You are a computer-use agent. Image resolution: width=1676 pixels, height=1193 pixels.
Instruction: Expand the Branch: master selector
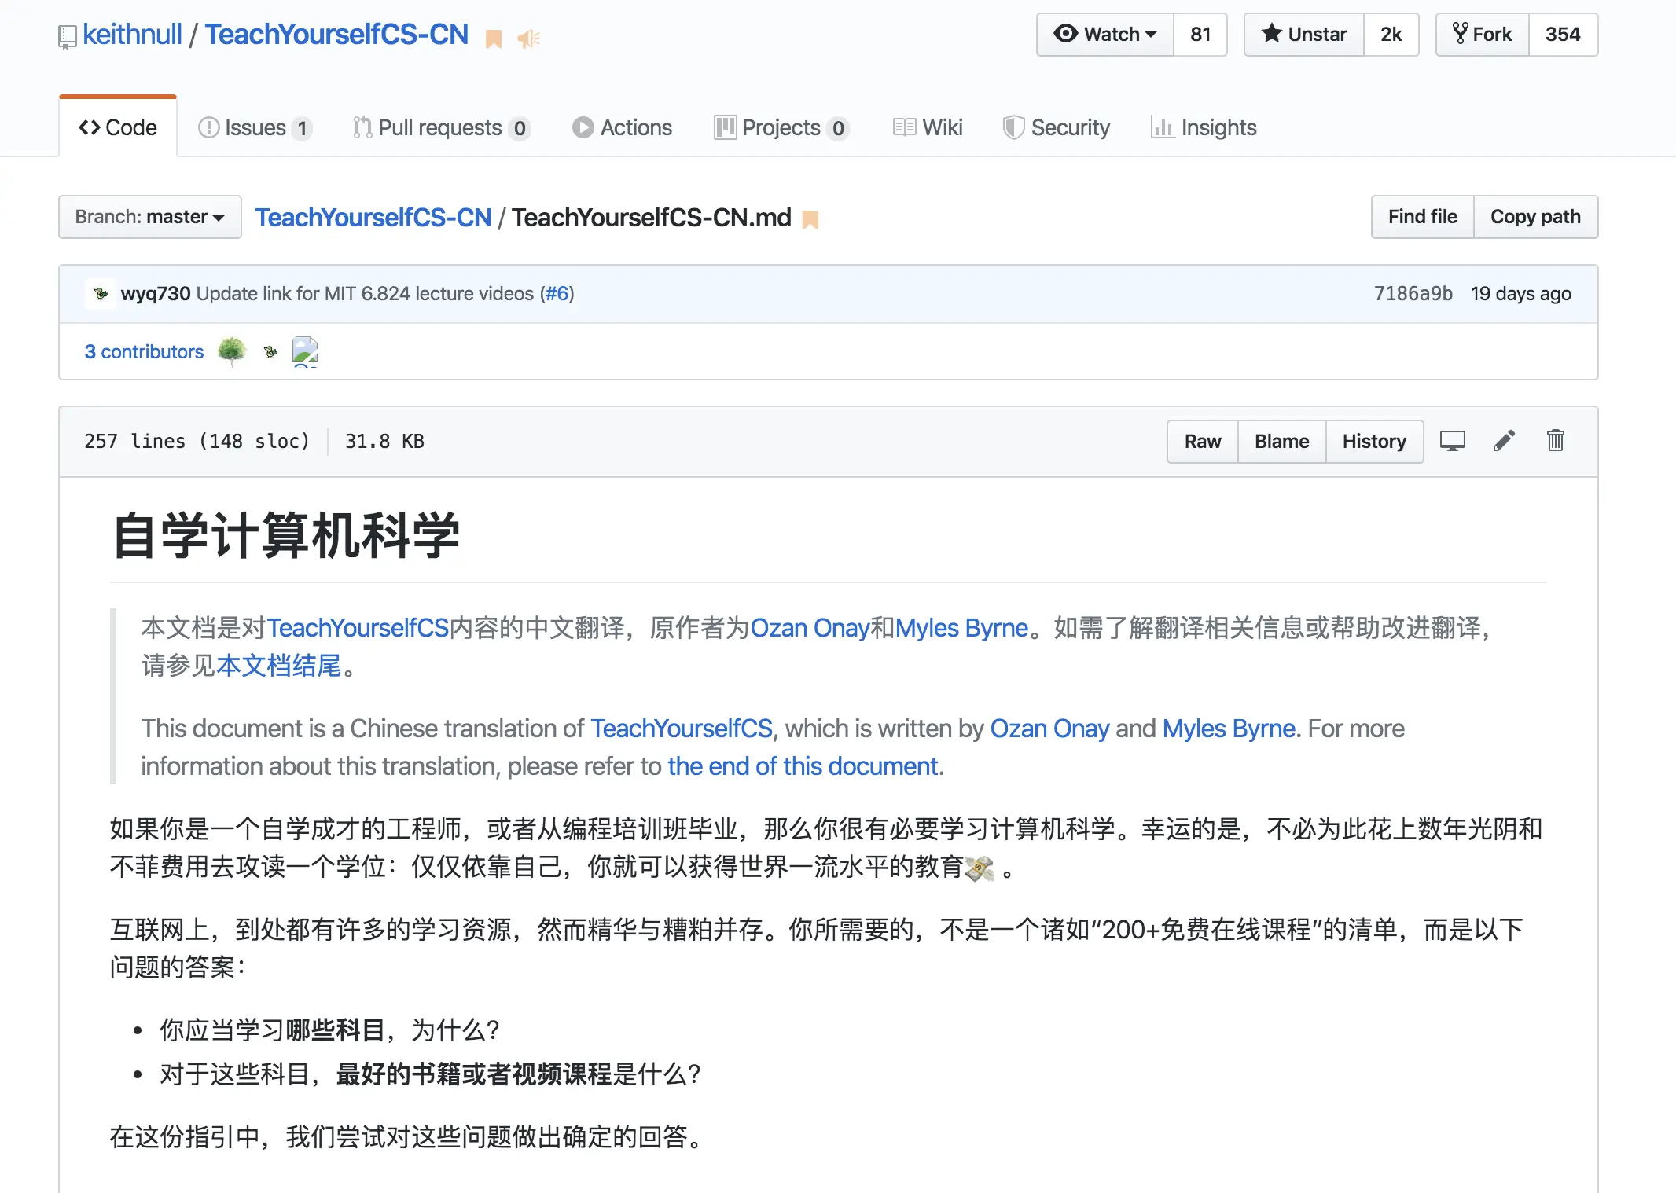149,217
